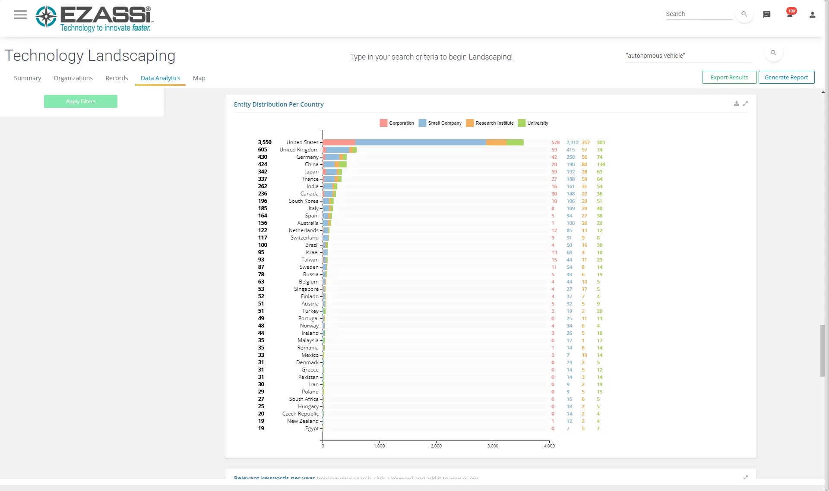
Task: Click the United States Small Company bar segment
Action: pyautogui.click(x=421, y=142)
